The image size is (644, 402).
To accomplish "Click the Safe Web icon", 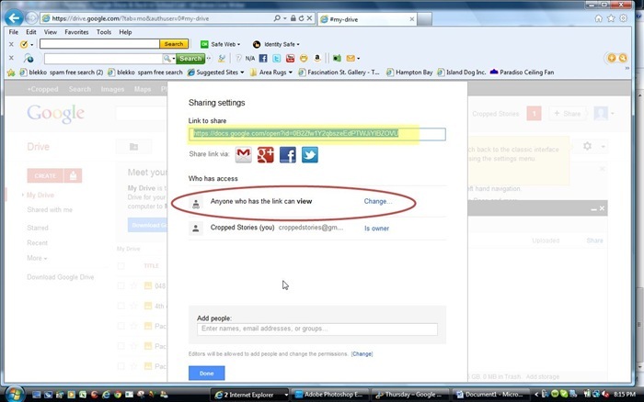I will (204, 44).
